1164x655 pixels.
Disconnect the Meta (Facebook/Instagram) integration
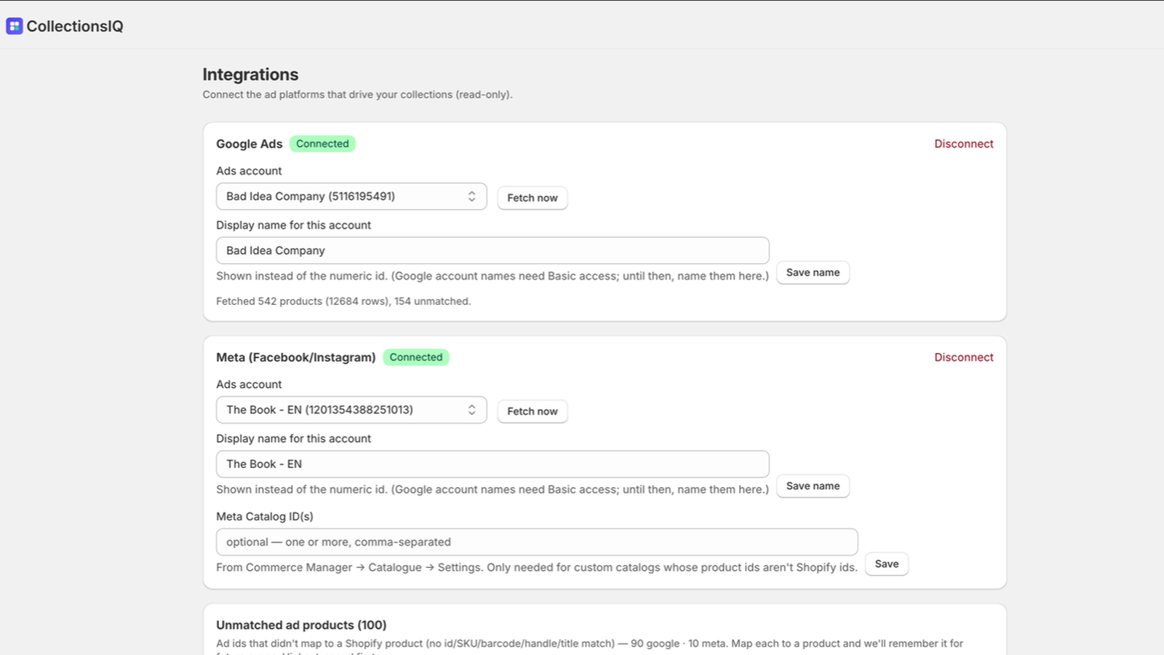pyautogui.click(x=964, y=357)
